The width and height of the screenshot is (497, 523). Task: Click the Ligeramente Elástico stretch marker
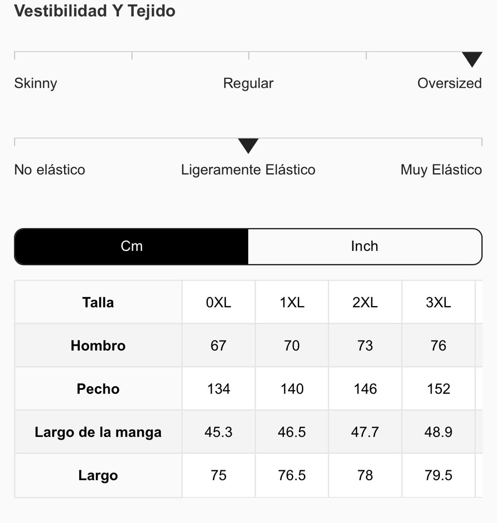tap(248, 146)
